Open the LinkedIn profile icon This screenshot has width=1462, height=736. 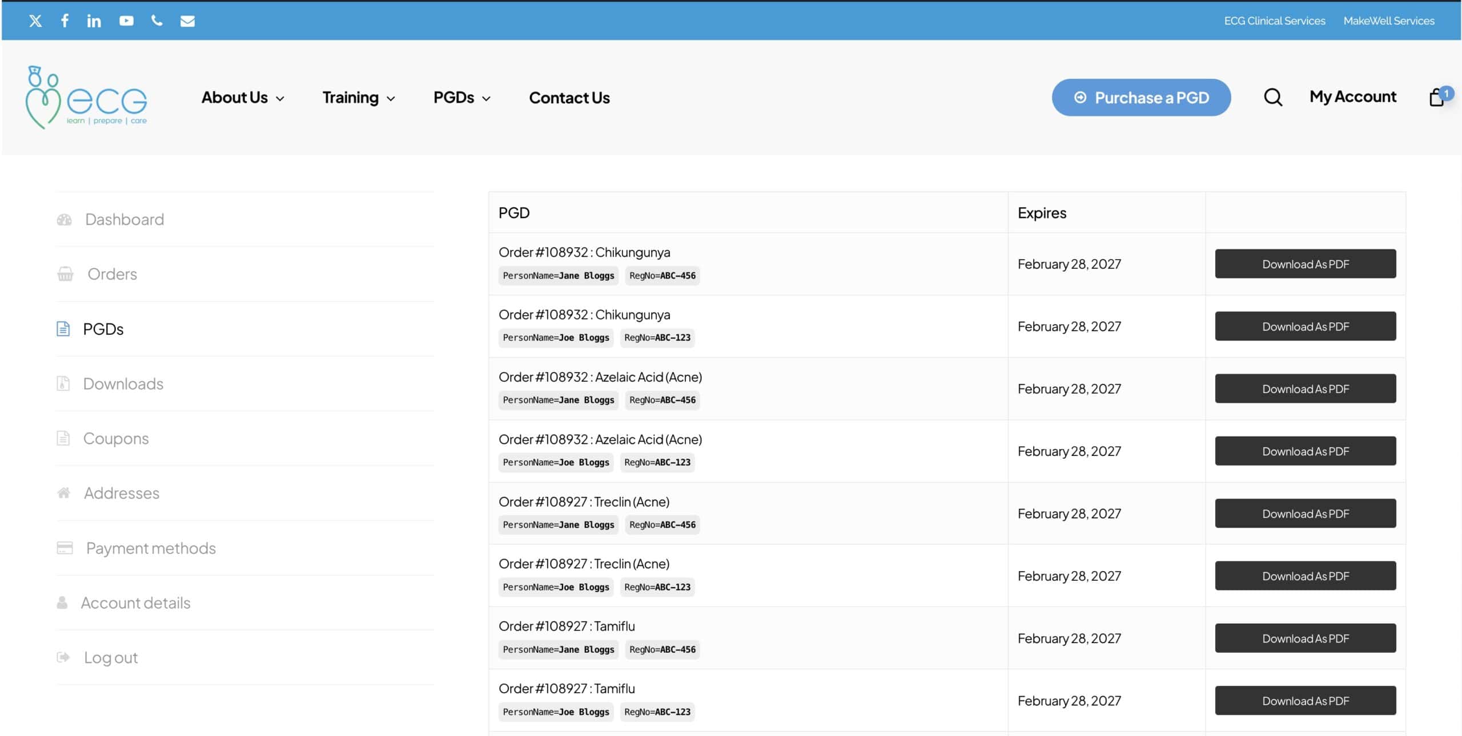pyautogui.click(x=94, y=21)
